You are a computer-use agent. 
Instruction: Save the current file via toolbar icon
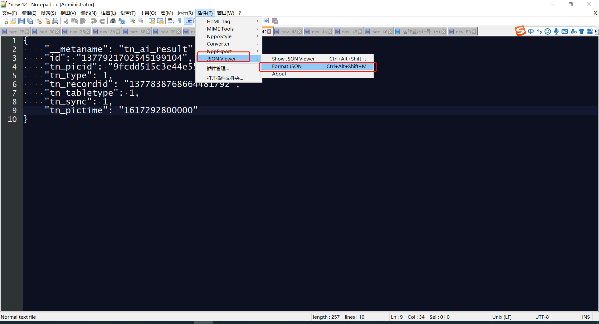22,21
